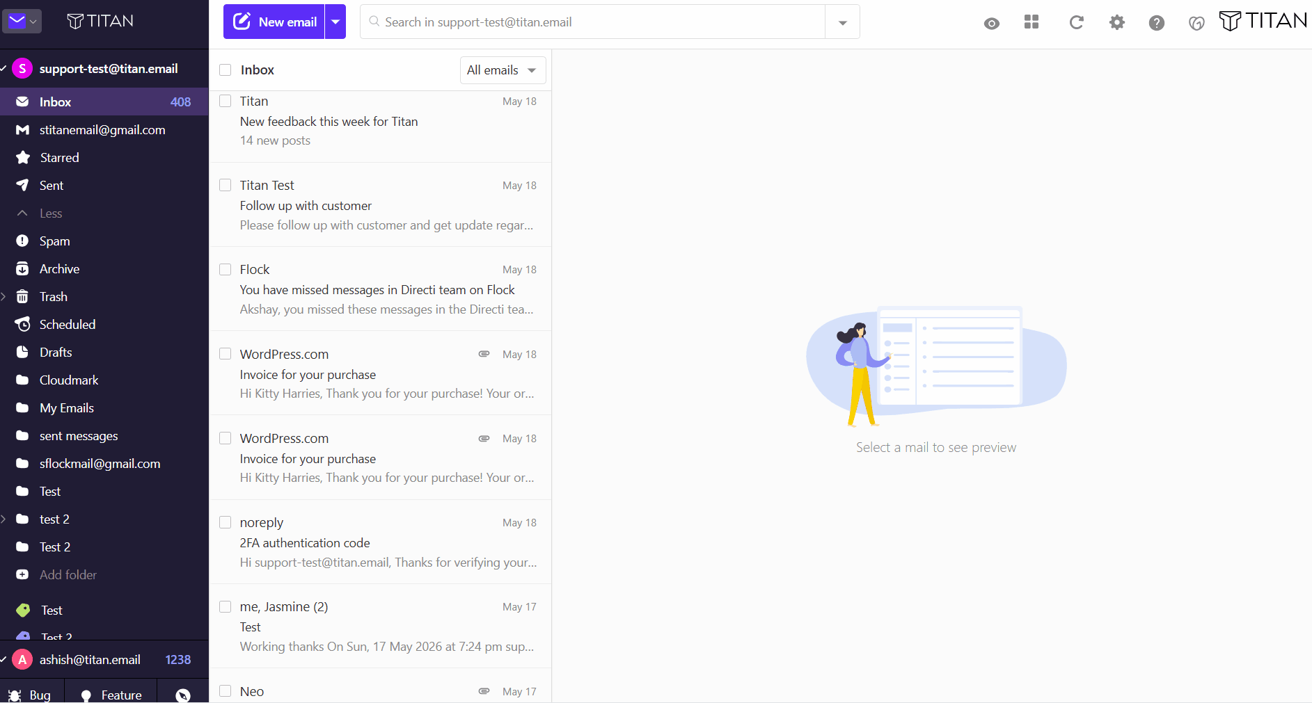Open the help question mark icon

tap(1156, 23)
